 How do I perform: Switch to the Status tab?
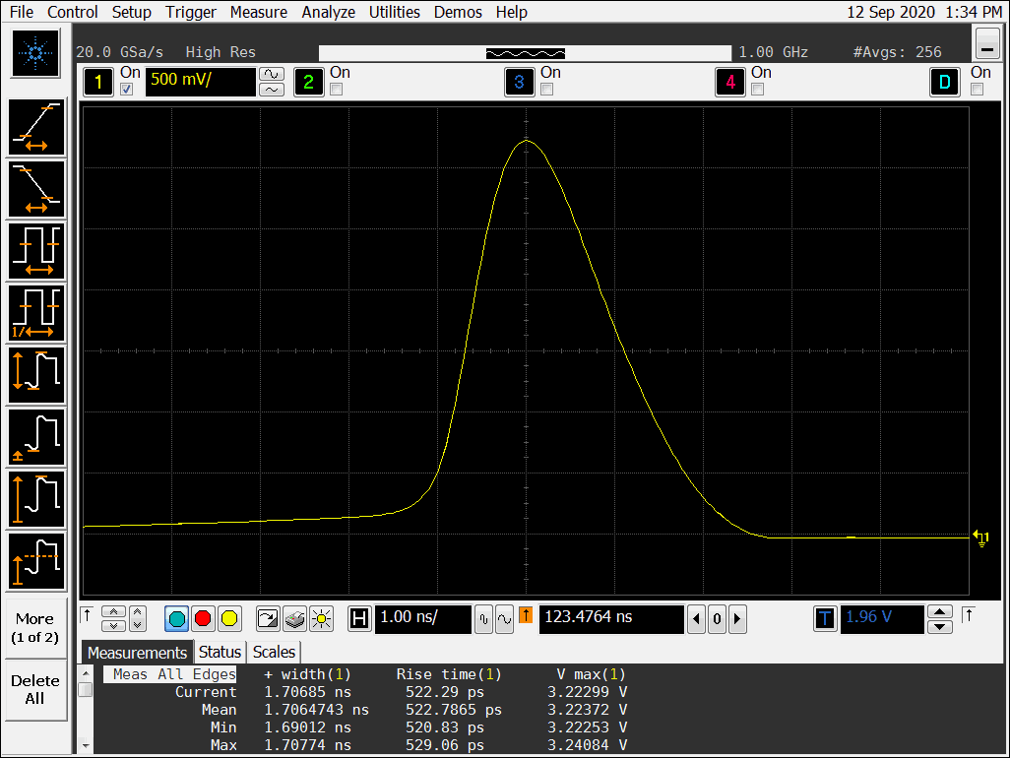click(x=220, y=653)
